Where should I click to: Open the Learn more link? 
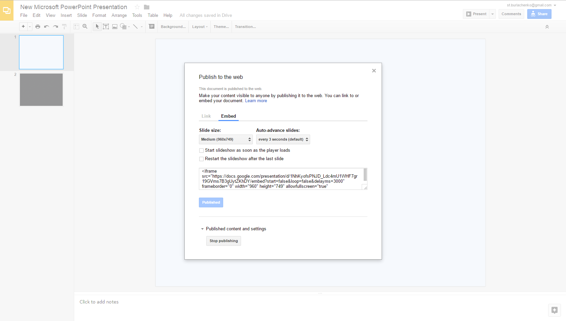pyautogui.click(x=256, y=101)
